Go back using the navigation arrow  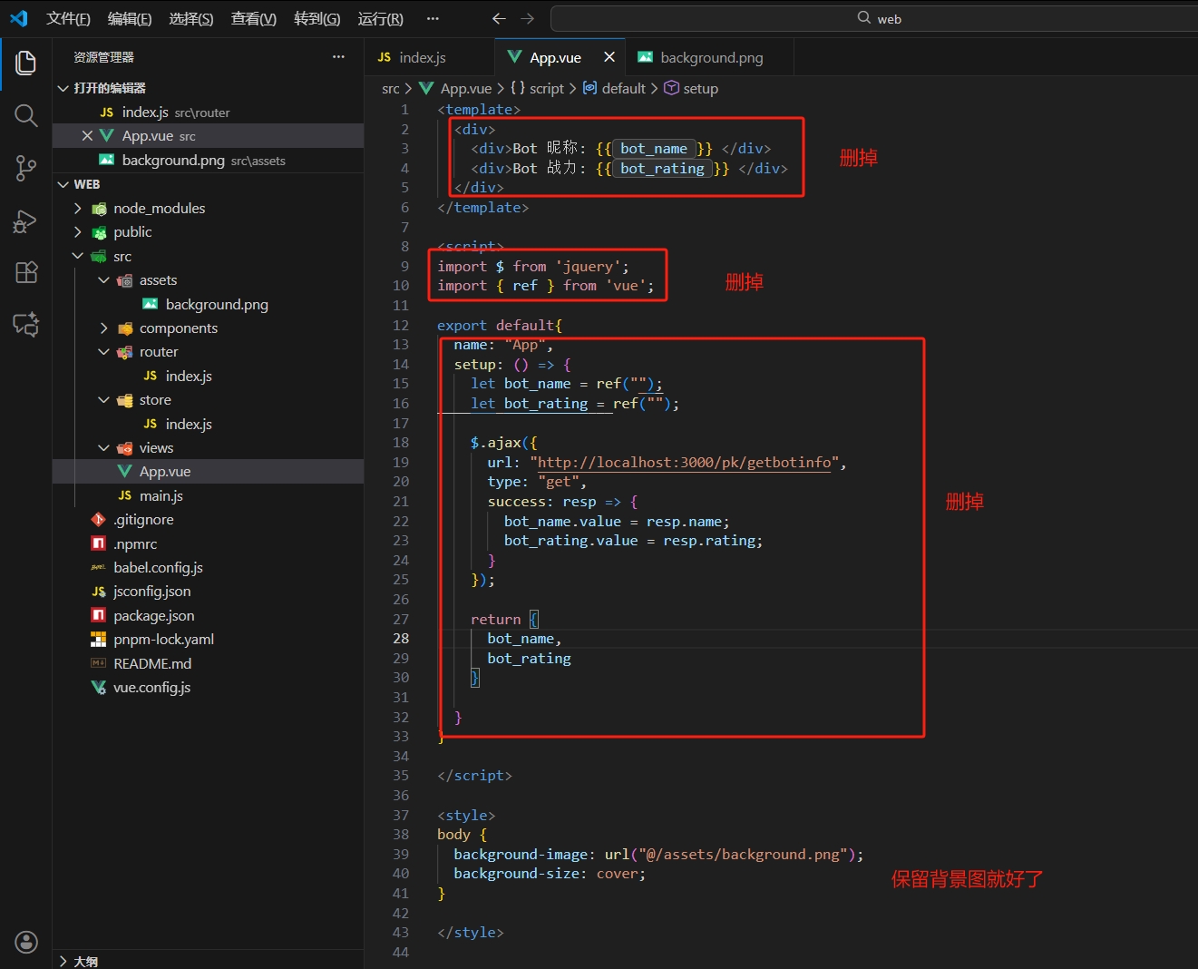[x=498, y=18]
